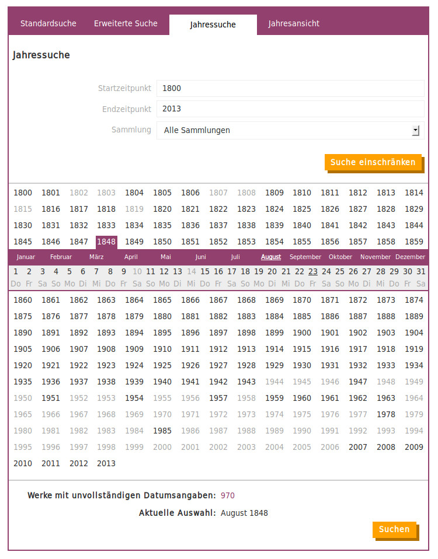Focus the Endzeitpunkt input field
This screenshot has width=438, height=559.
[x=290, y=109]
